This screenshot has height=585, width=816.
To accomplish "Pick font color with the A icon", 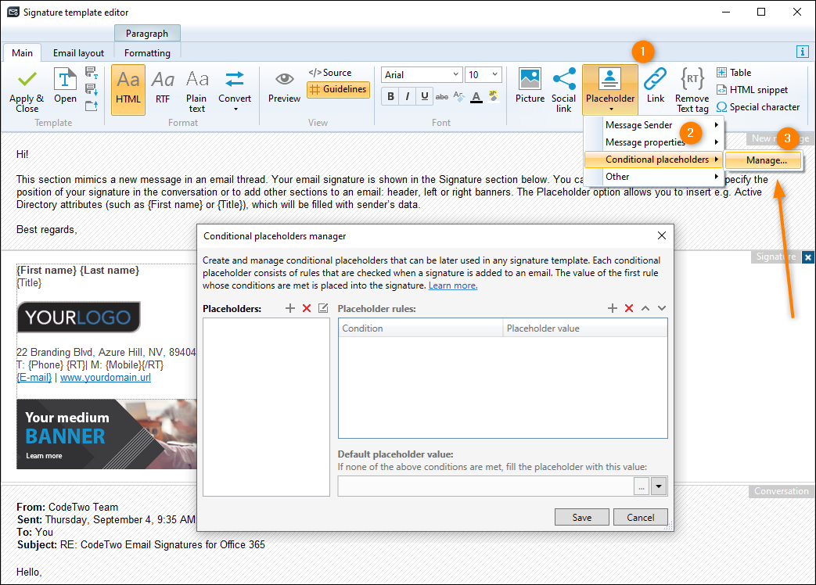I will 476,97.
